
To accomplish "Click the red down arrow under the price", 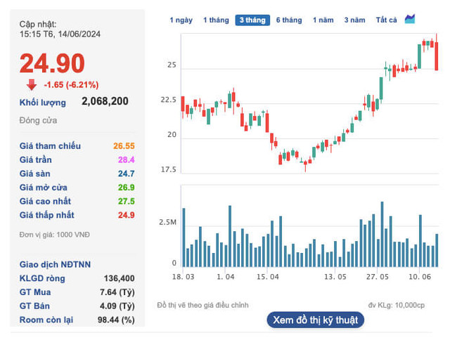I will click(32, 85).
